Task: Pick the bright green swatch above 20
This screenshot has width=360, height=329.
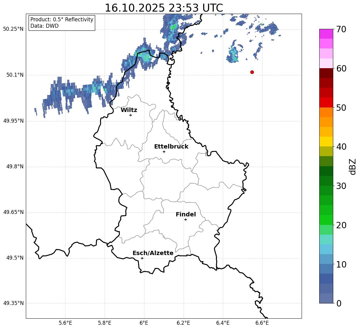Action: coord(326,220)
